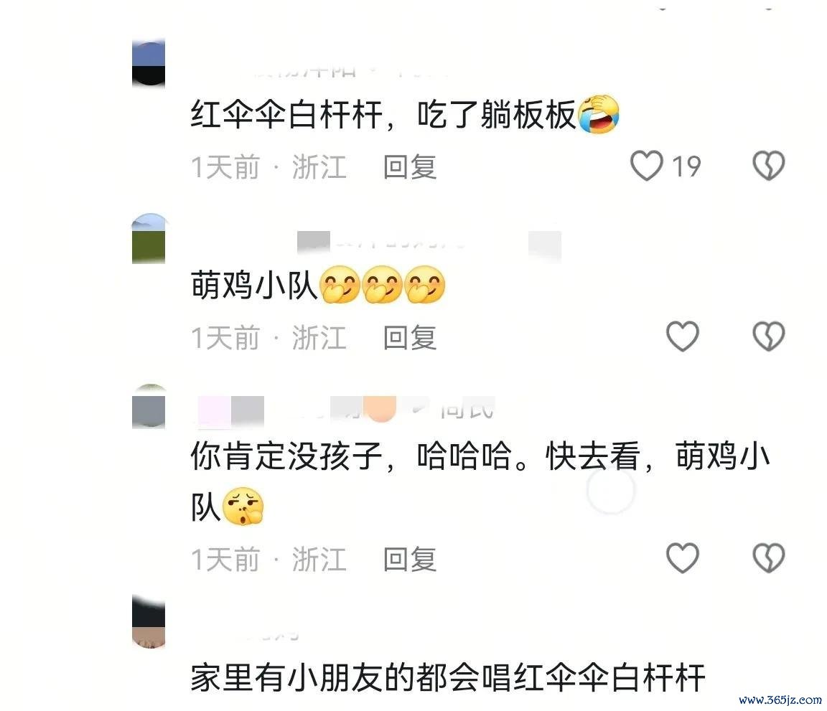
Task: Select the 家里有小朋友的都会唱 comment text
Action: 447,678
